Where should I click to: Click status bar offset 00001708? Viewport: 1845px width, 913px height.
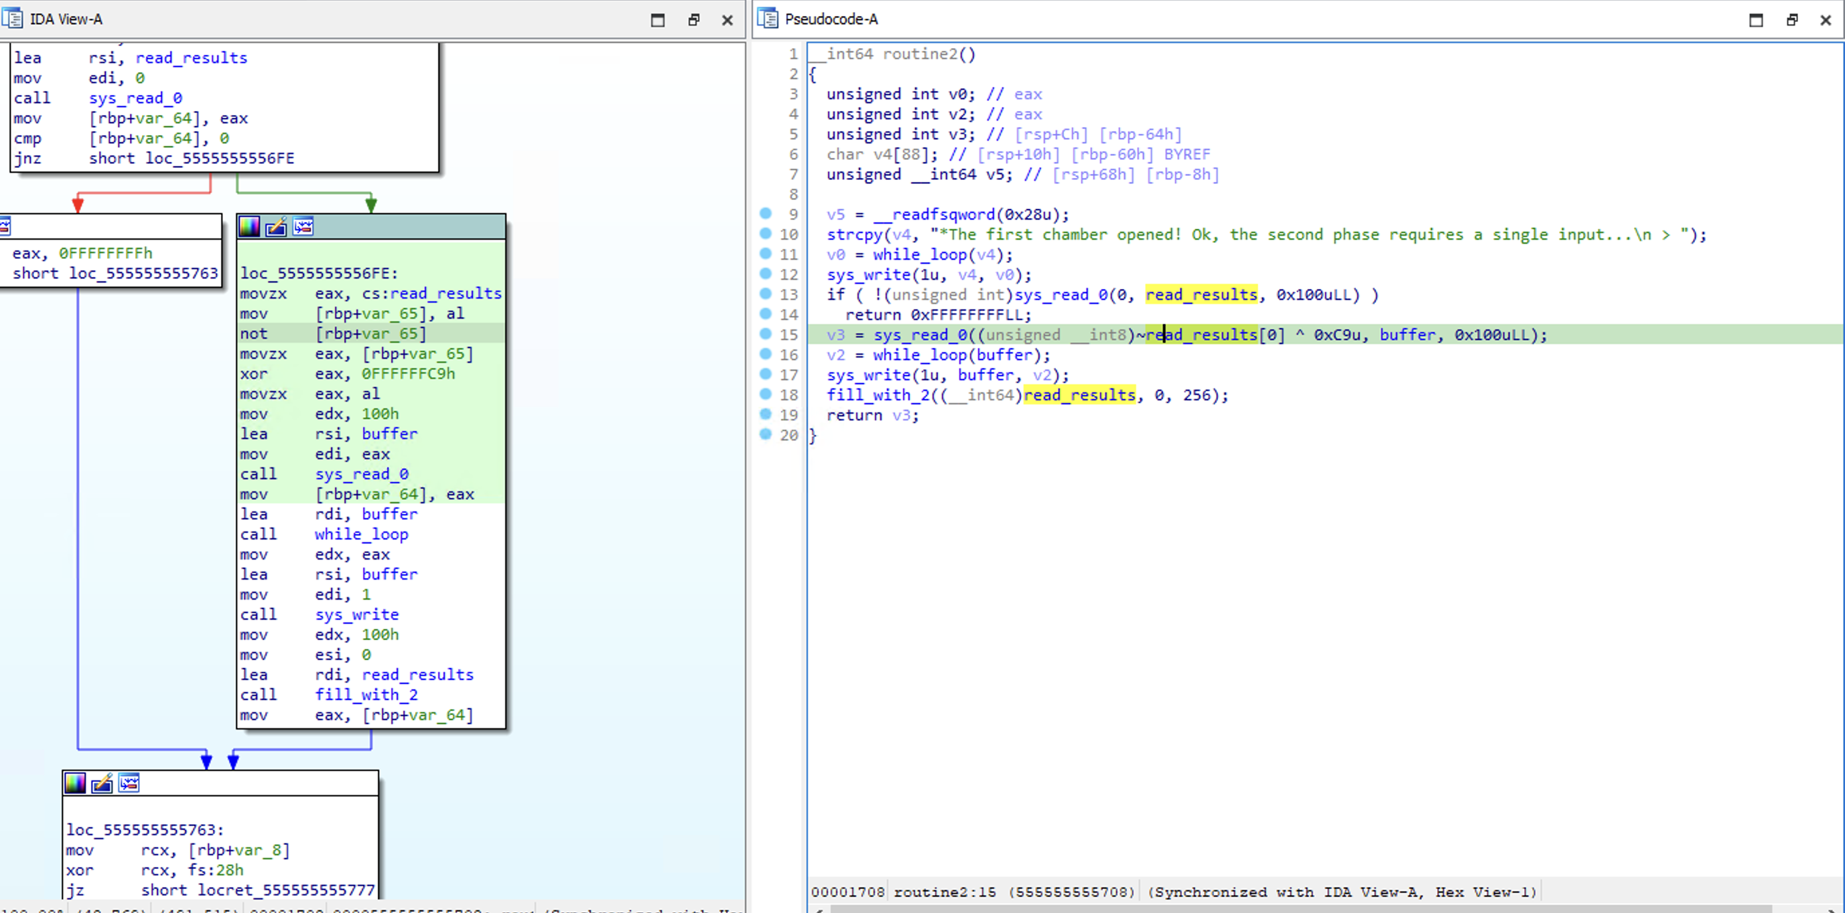(x=847, y=892)
